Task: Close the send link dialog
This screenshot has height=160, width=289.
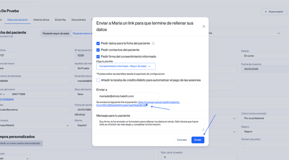Action: tap(204, 26)
